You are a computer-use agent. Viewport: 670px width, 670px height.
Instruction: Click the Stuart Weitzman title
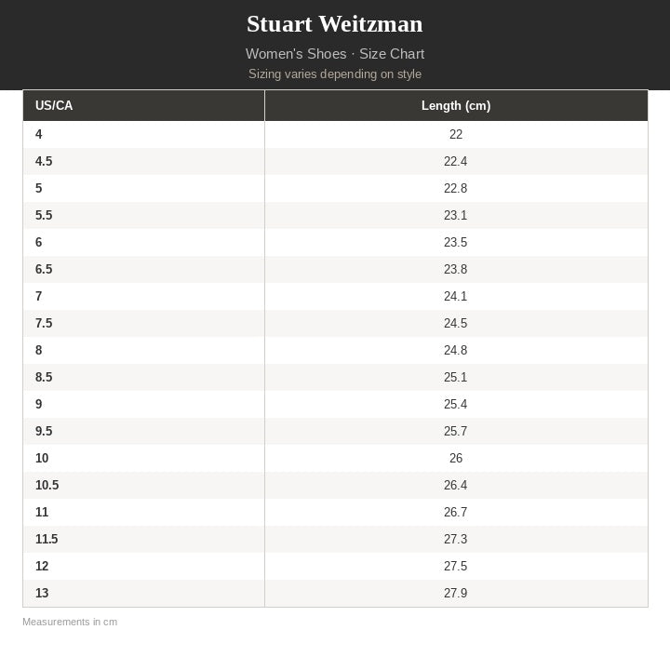click(335, 24)
